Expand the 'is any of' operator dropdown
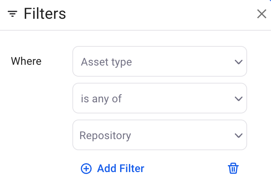Viewport: 271px width, 187px height. [159, 98]
